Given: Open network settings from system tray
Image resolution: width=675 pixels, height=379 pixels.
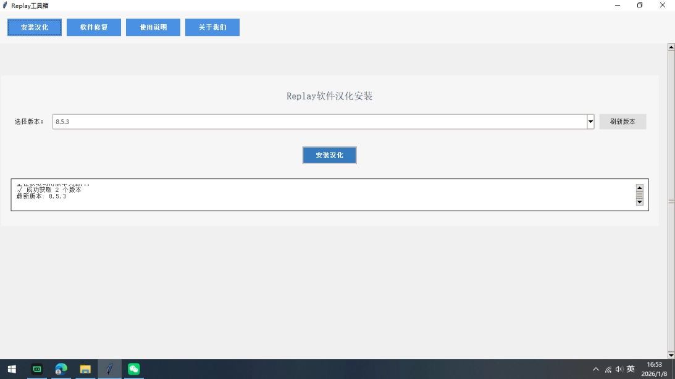Looking at the screenshot, I should (608, 369).
